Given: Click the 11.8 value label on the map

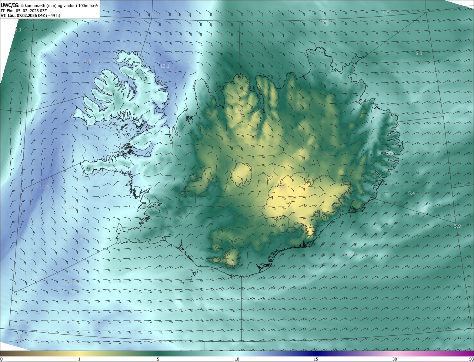Looking at the screenshot, I should tap(86, 61).
